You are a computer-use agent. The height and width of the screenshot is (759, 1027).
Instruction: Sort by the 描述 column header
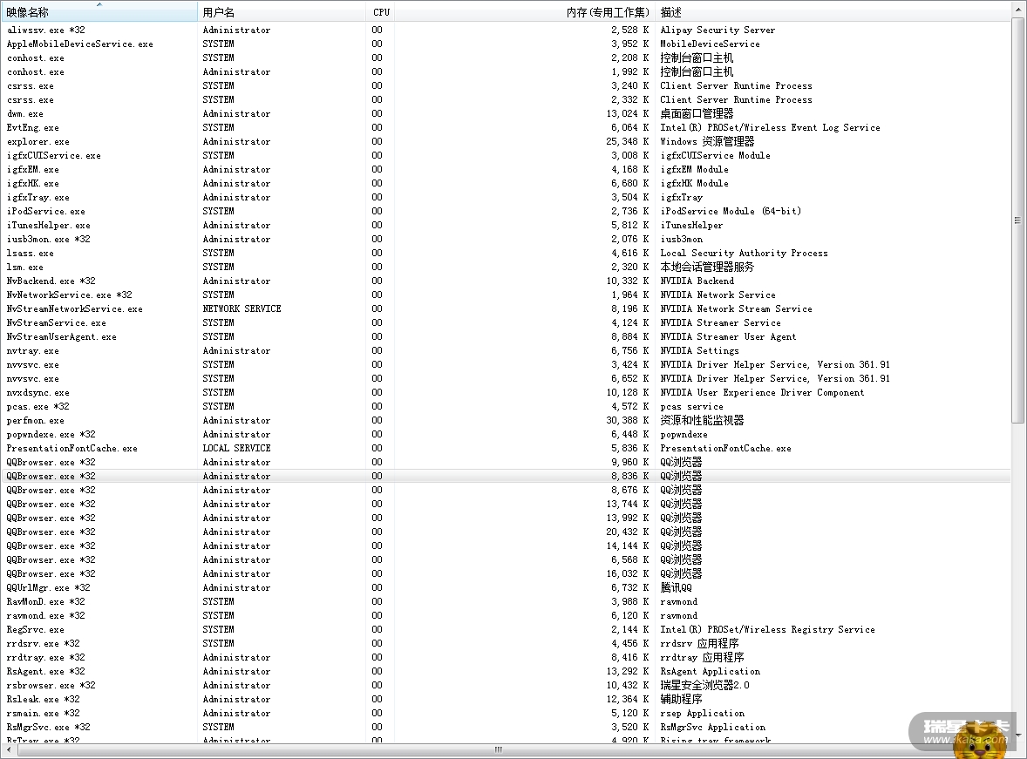pos(833,12)
